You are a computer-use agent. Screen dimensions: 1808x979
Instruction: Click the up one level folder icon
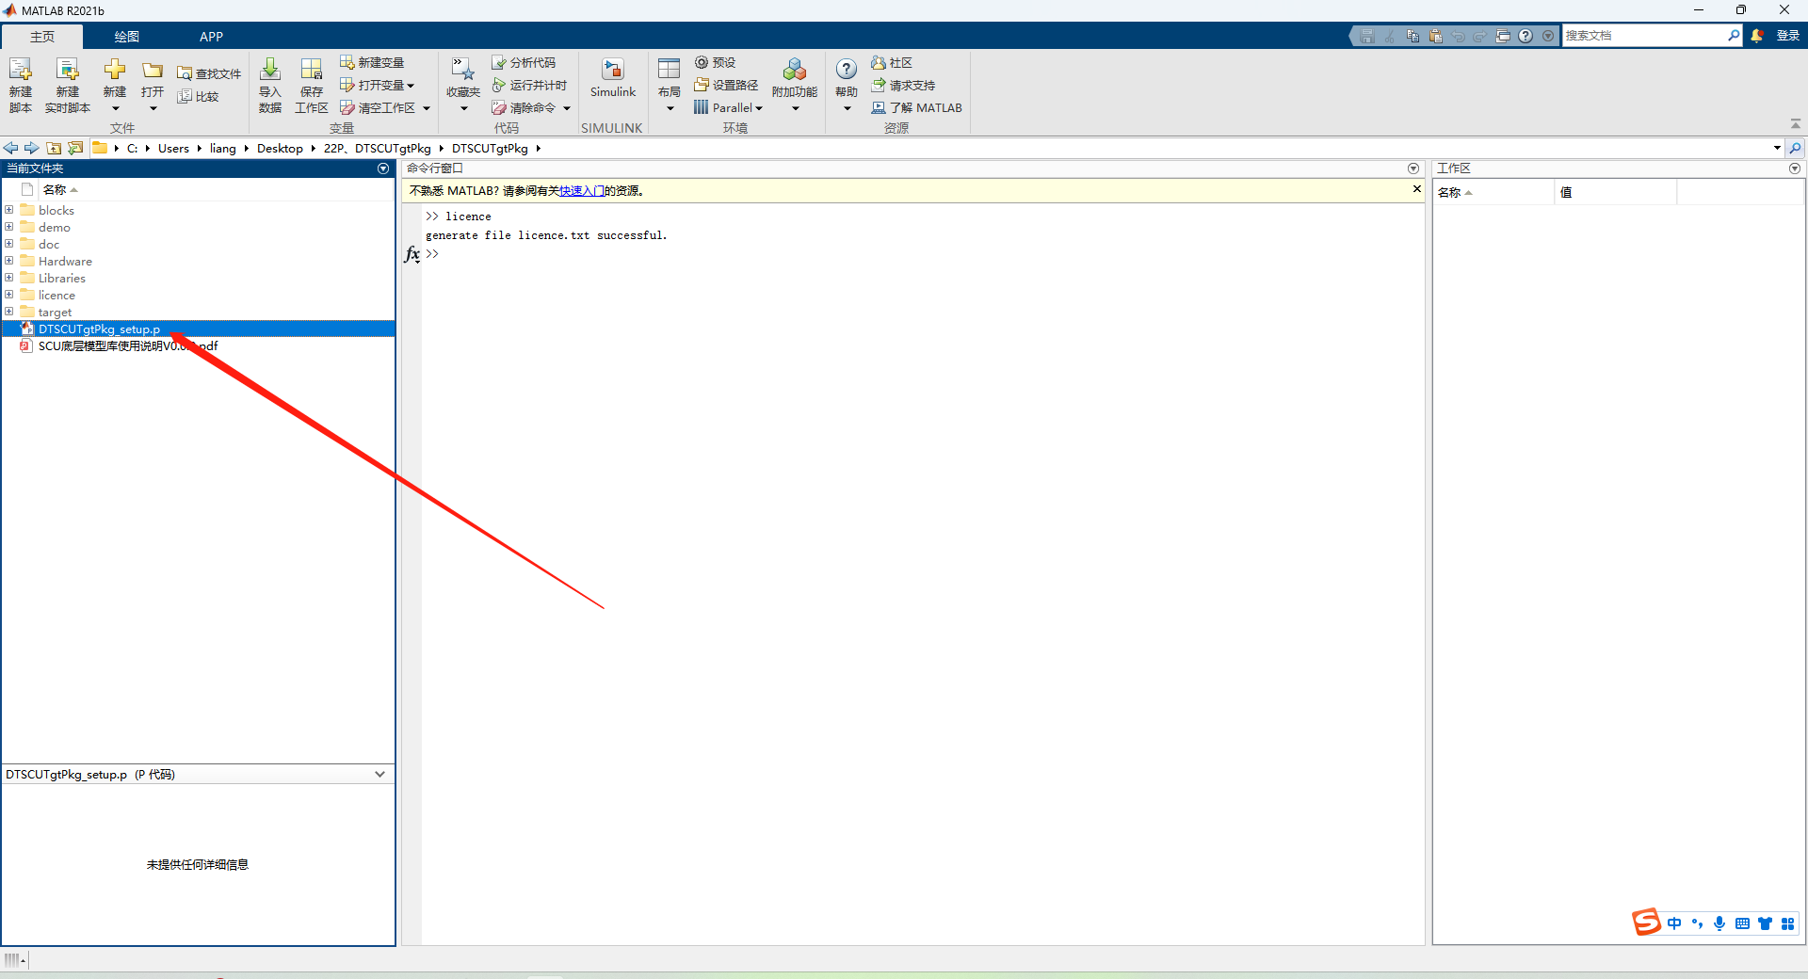[x=54, y=148]
